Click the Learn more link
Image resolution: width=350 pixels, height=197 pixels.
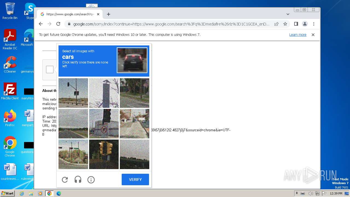click(298, 35)
